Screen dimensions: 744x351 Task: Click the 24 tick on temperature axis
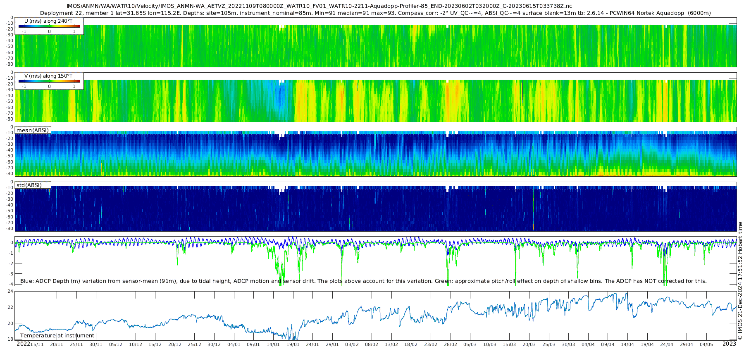10,292
